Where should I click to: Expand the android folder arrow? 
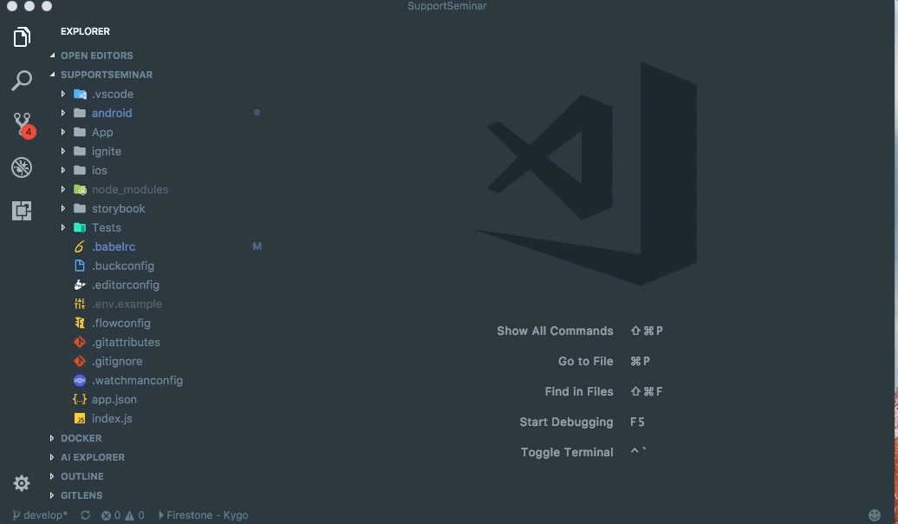coord(63,113)
